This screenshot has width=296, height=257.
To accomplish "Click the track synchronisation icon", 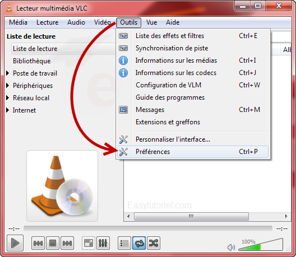I will 123,48.
